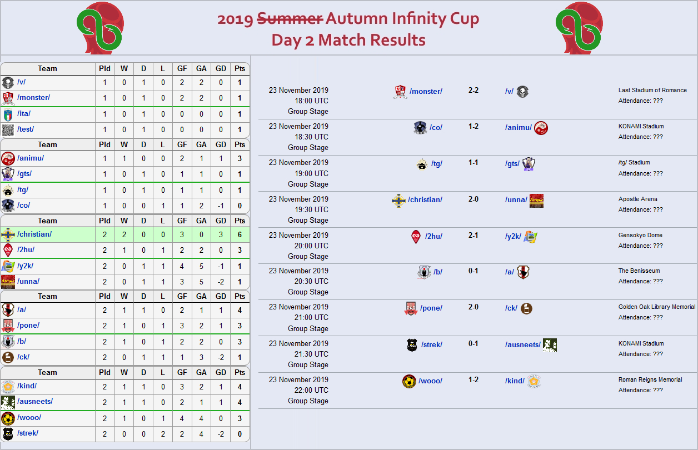
Task: Click the /wooo/ yellow ball logo in match list
Action: pyautogui.click(x=409, y=382)
